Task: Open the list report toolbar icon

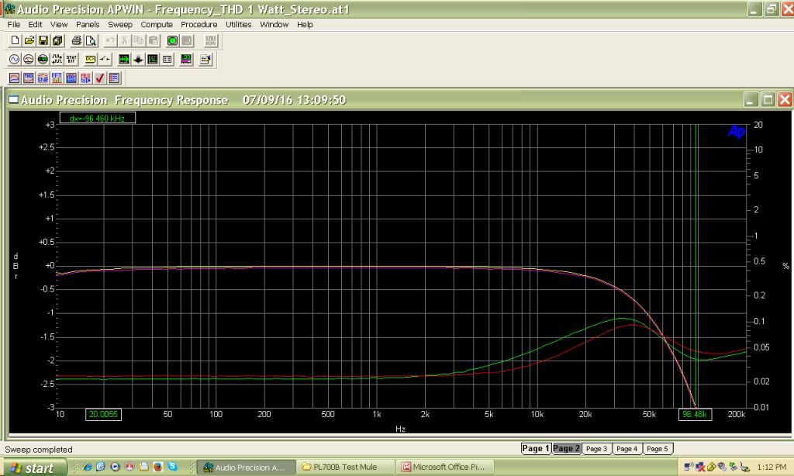Action: 115,78
